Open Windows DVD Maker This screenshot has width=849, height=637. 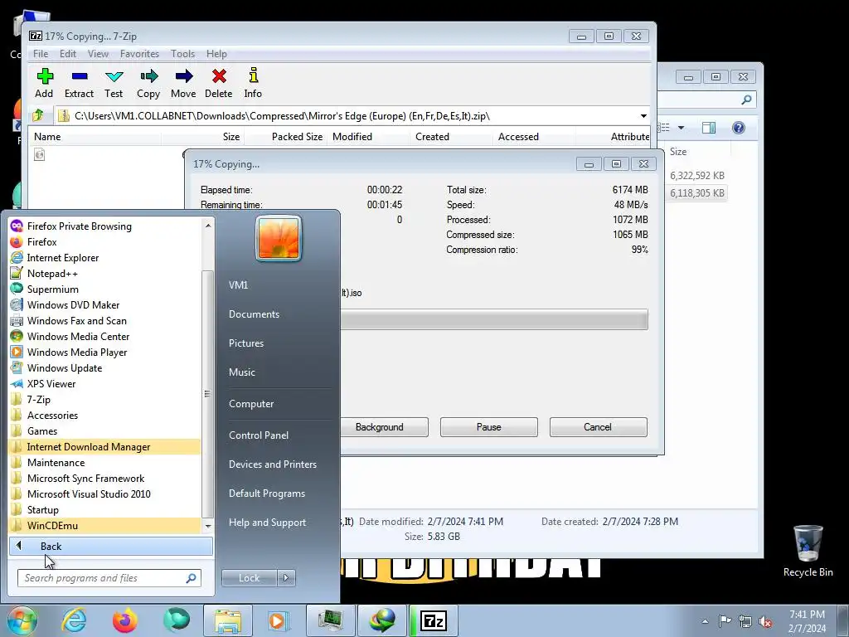pyautogui.click(x=73, y=304)
